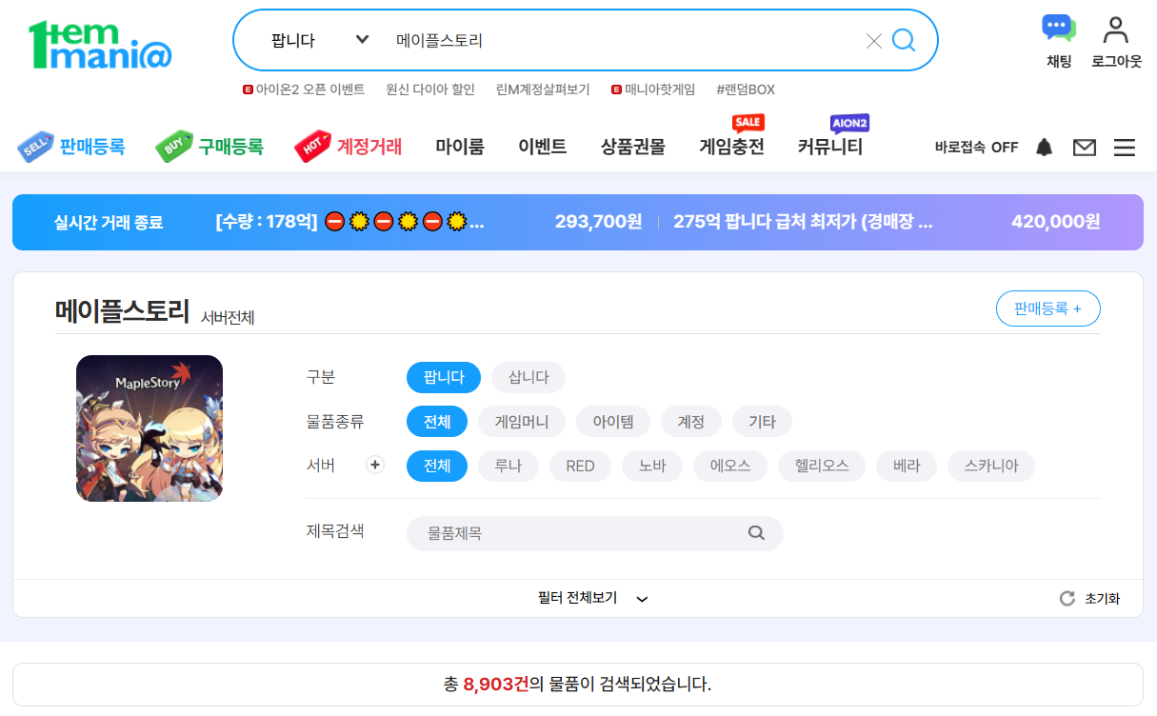Viewport: 1157px width, 716px height.
Task: Select 팝니다 filter pill
Action: (x=444, y=377)
